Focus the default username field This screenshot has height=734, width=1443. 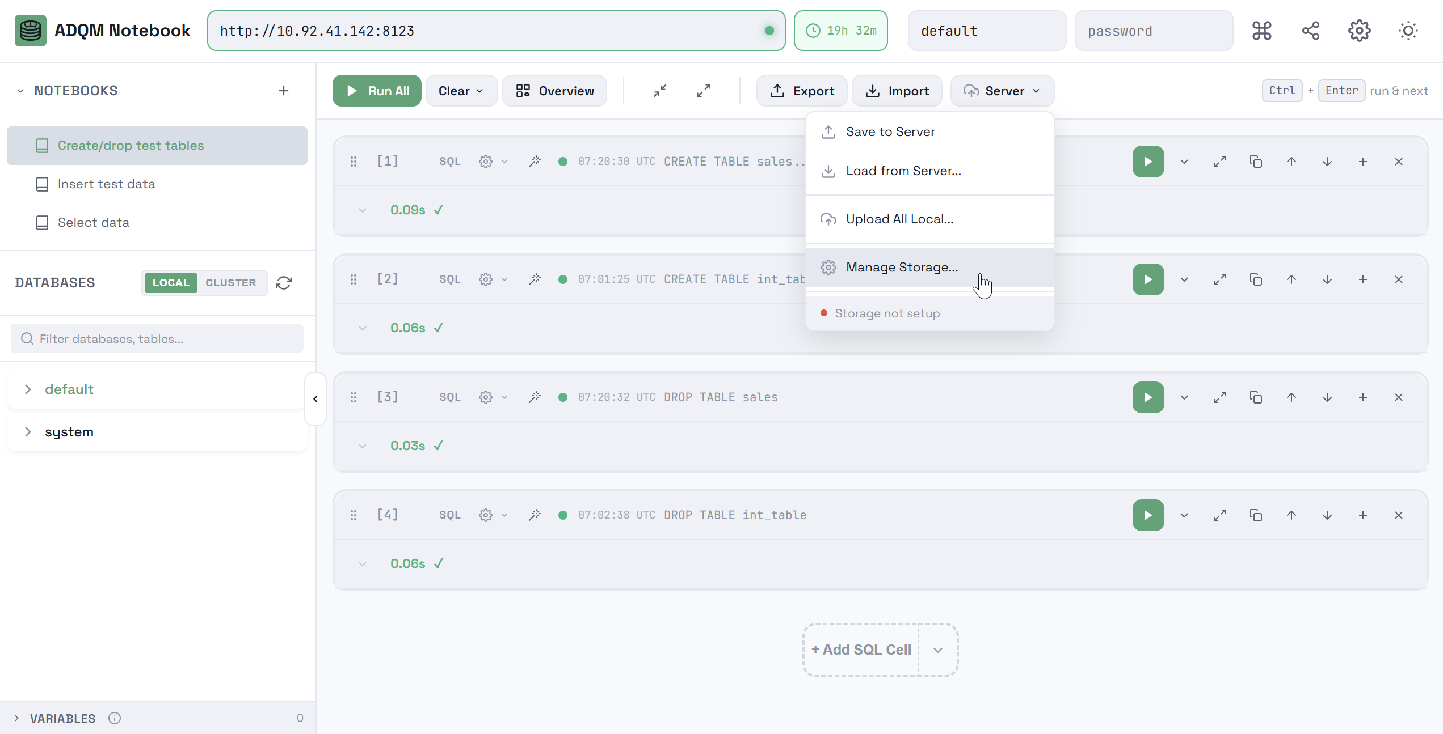point(987,31)
